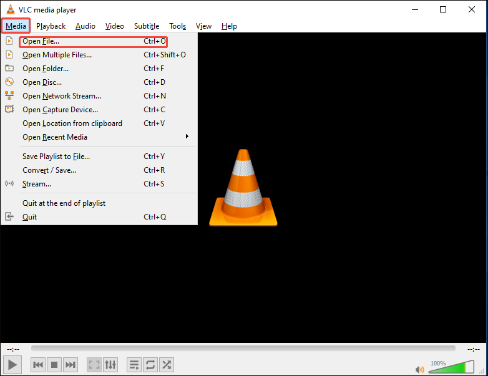Expand Open Recent Media submenu arrow
This screenshot has width=488, height=376.
tap(187, 137)
